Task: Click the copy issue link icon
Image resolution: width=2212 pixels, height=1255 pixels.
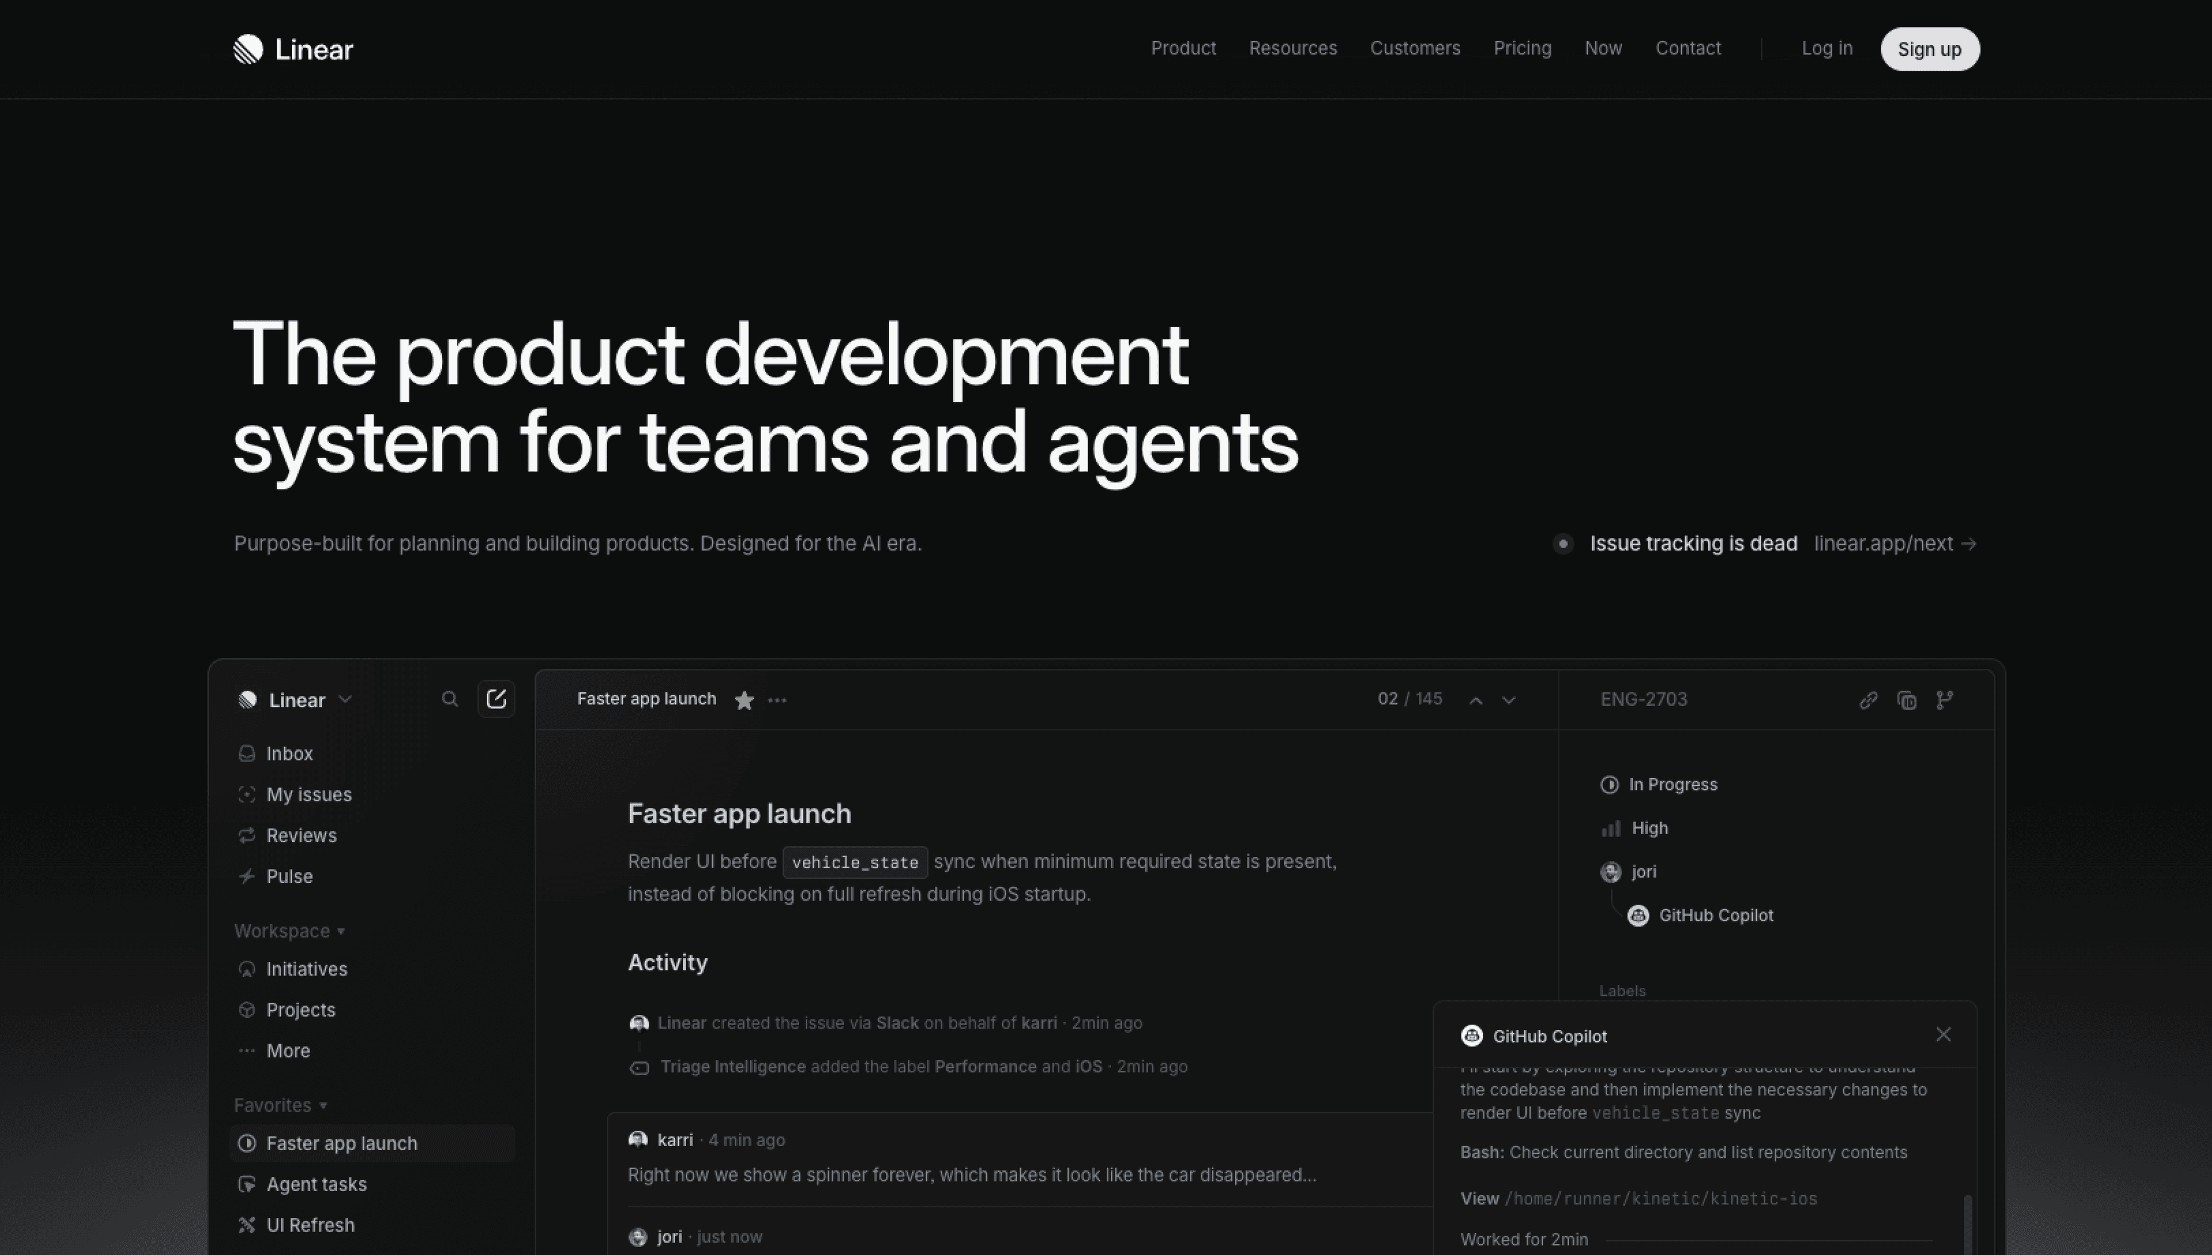Action: point(1868,700)
